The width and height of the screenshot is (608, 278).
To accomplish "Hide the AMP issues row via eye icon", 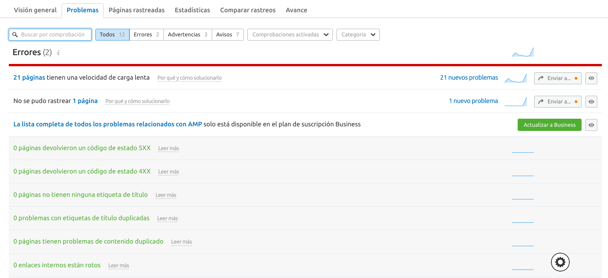I will point(591,125).
